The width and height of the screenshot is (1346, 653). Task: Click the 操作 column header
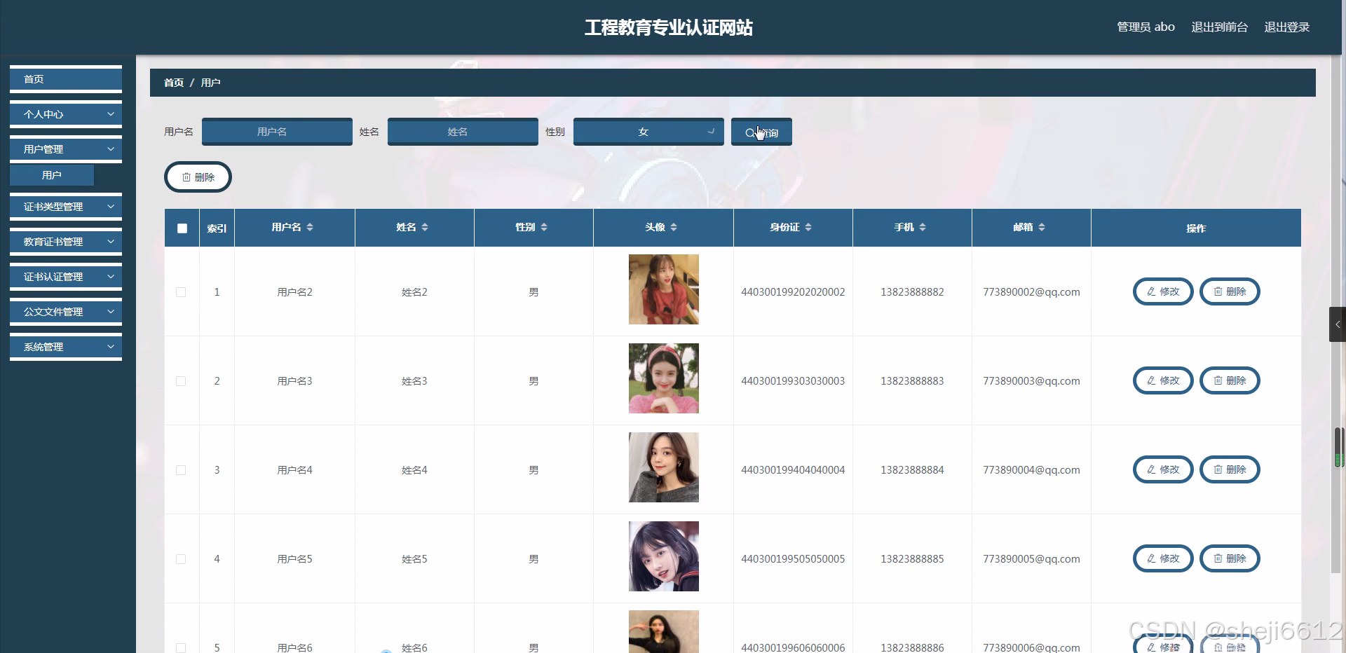pos(1196,228)
